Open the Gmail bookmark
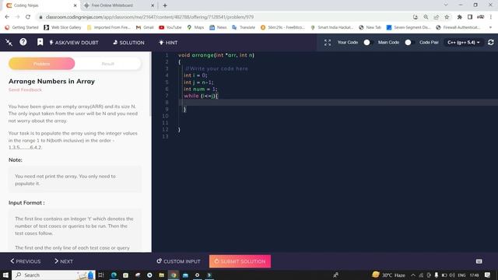498x280 pixels. (145, 28)
